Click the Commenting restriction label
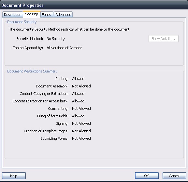Image resolution: width=188 pixels, height=182 pixels. point(58,109)
